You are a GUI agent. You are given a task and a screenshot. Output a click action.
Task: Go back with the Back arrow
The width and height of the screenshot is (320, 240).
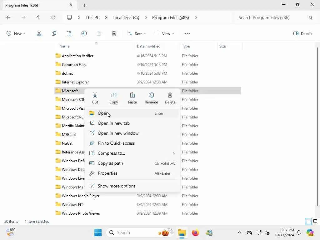coord(8,17)
